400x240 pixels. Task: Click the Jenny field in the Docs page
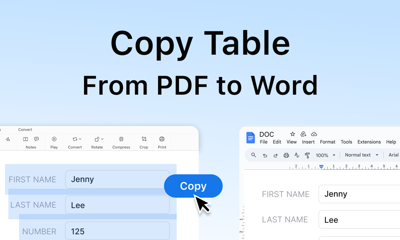[x=359, y=194]
